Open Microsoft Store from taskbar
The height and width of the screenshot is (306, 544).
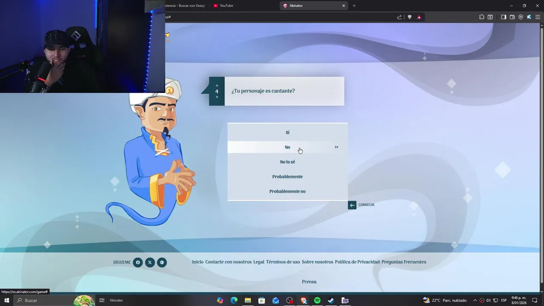262,300
